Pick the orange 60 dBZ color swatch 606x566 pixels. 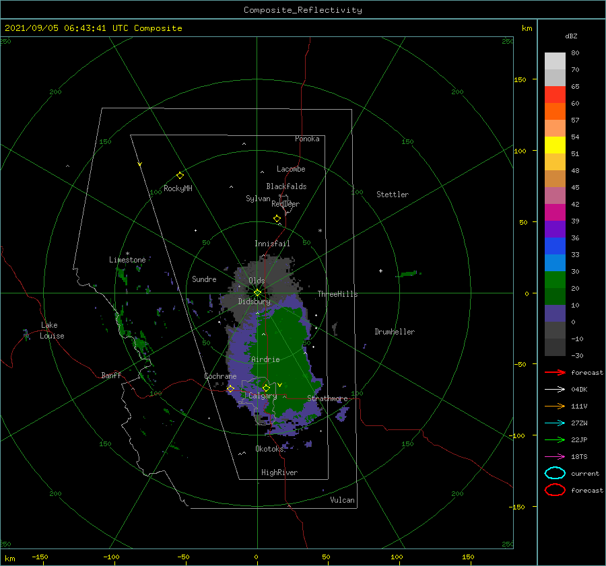point(555,112)
